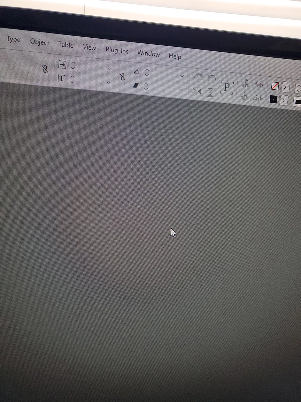Flip the object horizontally
The width and height of the screenshot is (301, 402).
(197, 91)
